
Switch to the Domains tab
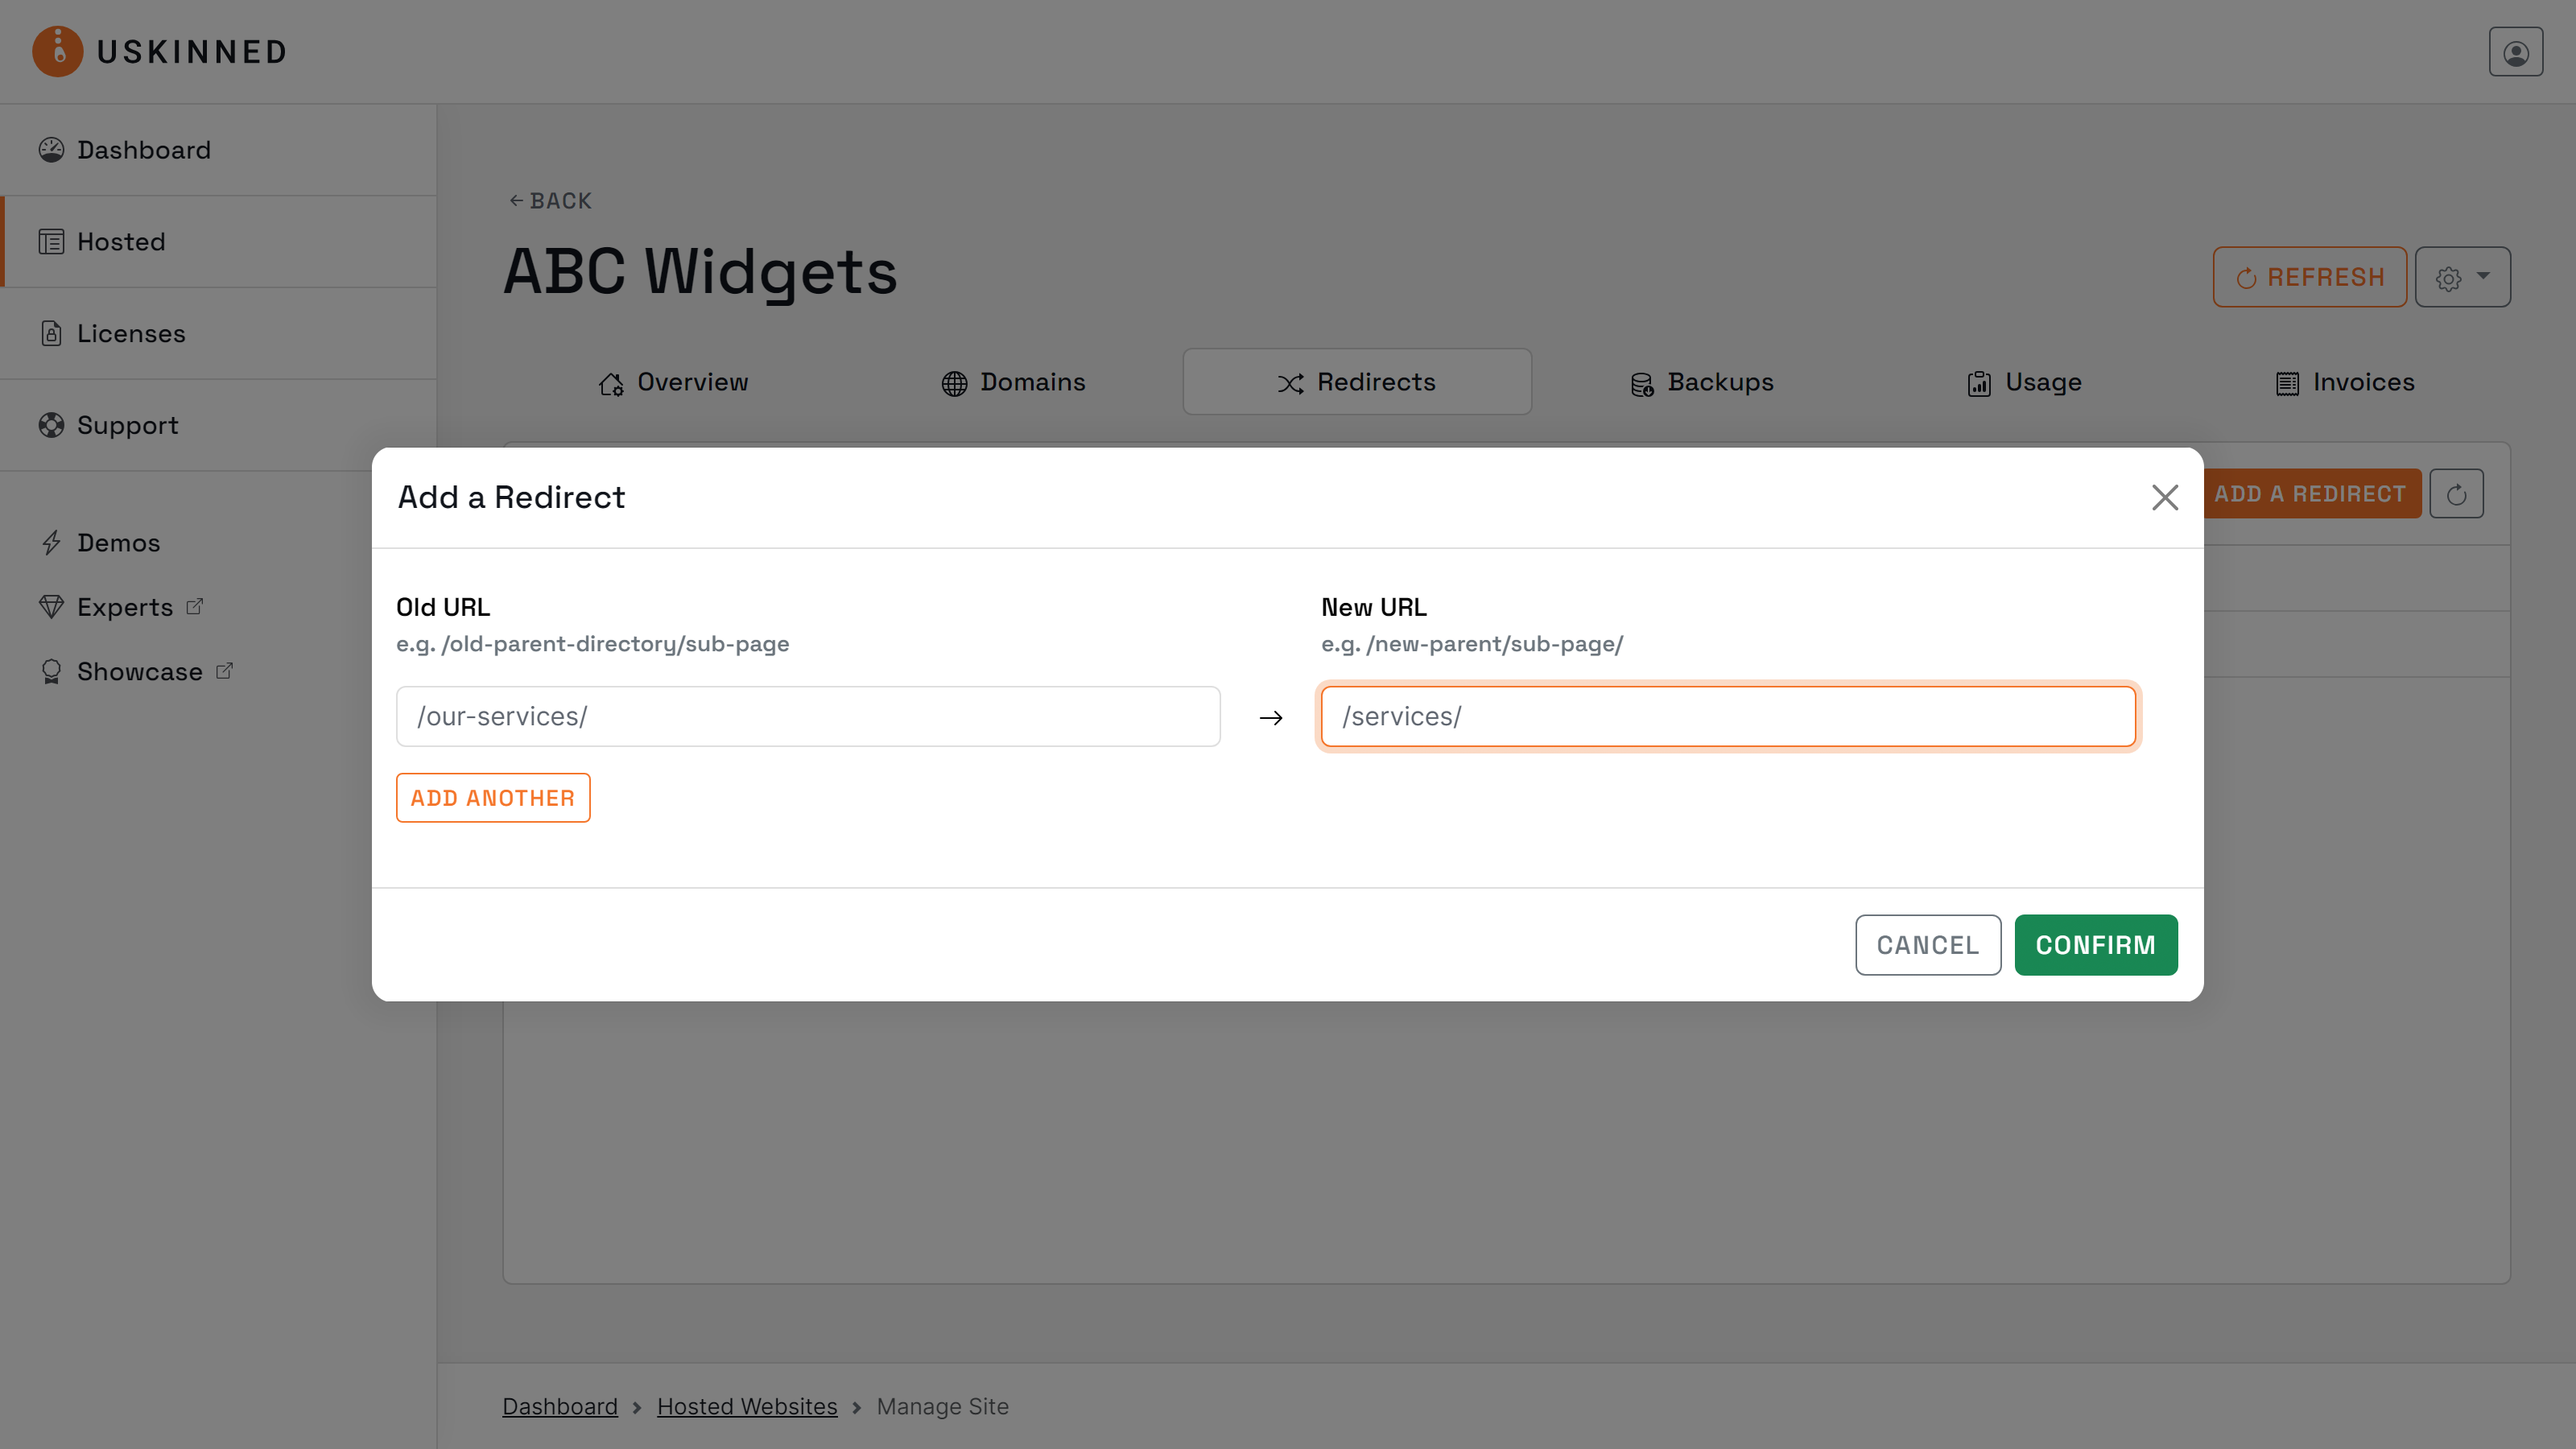1013,382
